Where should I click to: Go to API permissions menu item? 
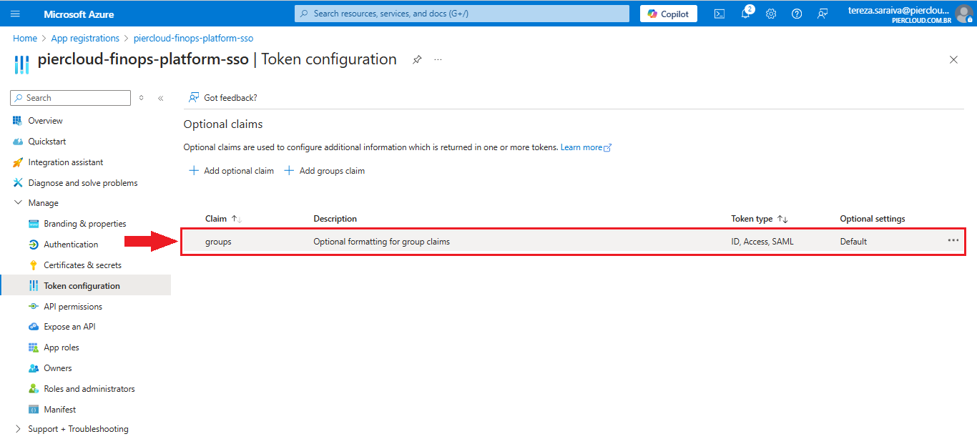pyautogui.click(x=73, y=307)
